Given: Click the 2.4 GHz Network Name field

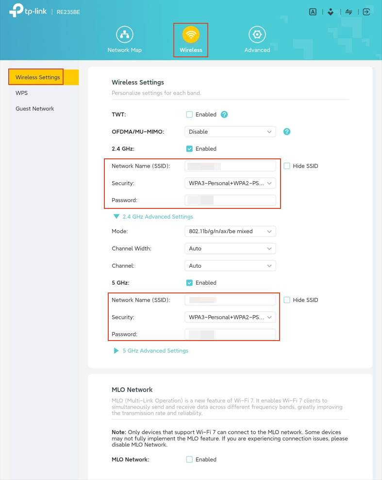Looking at the screenshot, I should click(x=230, y=166).
